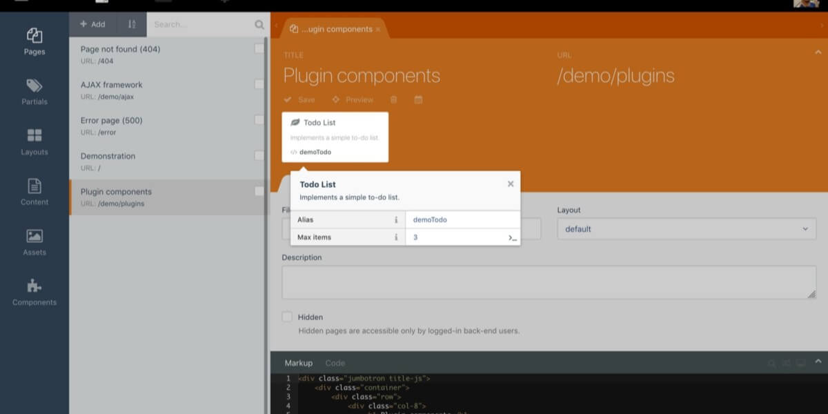Click the info icon in Max items row

396,237
